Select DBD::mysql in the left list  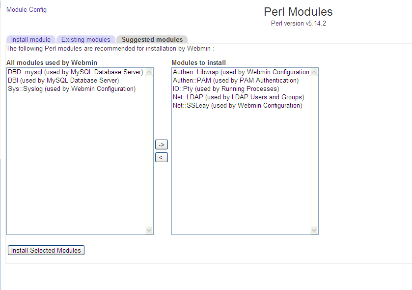click(75, 72)
